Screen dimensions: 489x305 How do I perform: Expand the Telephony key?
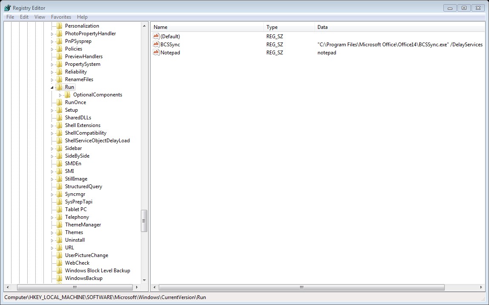52,217
